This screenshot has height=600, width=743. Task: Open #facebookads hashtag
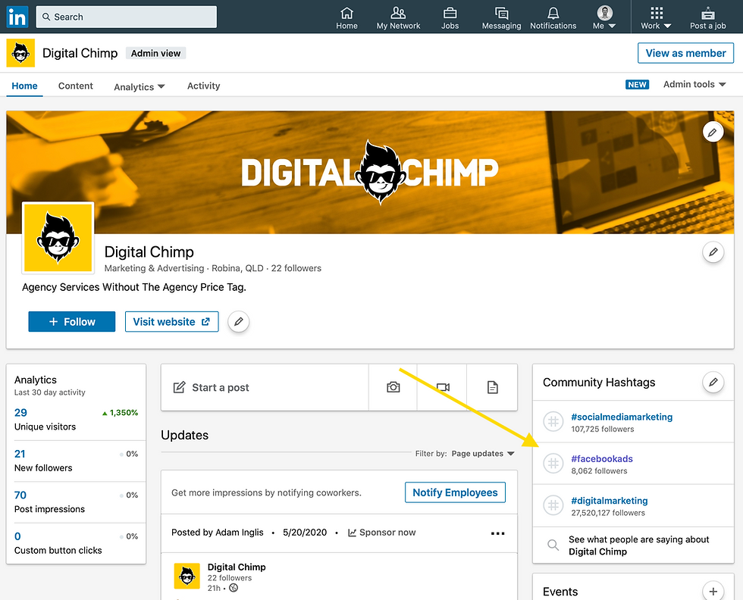click(x=602, y=458)
